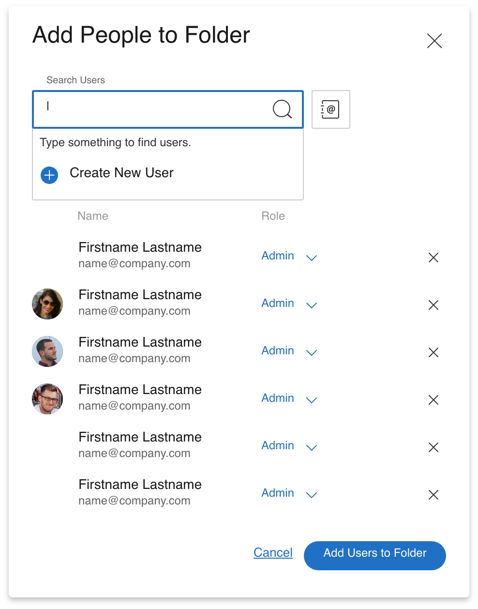
Task: Remove the fifth user row
Action: pos(433,447)
